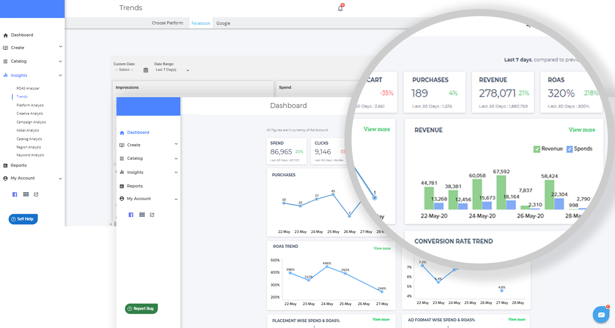Click View more on the Revenue chart card
Viewport: 615px width, 328px height.
(x=581, y=130)
